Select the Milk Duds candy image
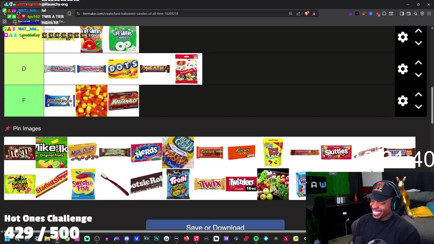The height and width of the screenshot is (244, 434). (83, 152)
